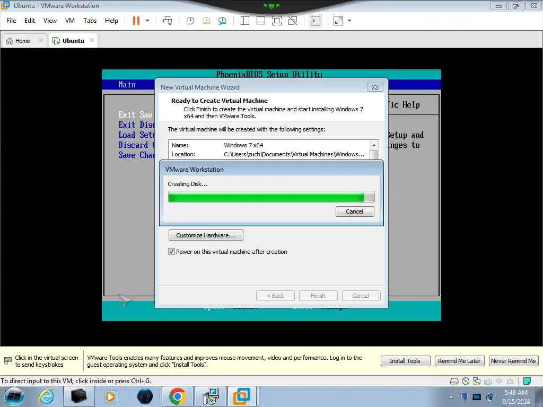Click the Location path text in settings

tap(294, 154)
